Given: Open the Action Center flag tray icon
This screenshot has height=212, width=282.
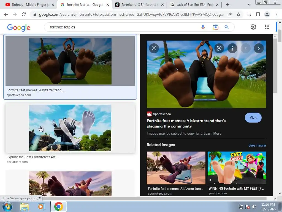Looking at the screenshot, I should pyautogui.click(x=248, y=207).
